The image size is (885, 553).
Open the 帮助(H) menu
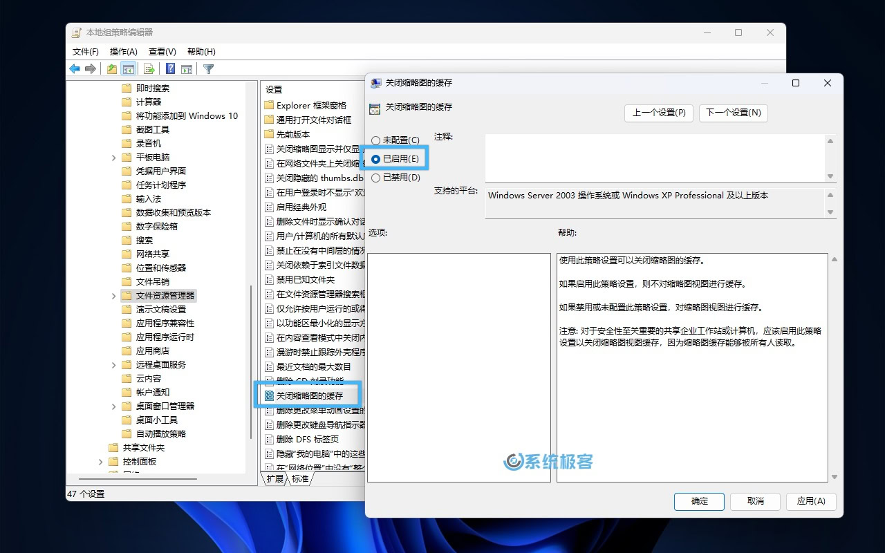(201, 52)
